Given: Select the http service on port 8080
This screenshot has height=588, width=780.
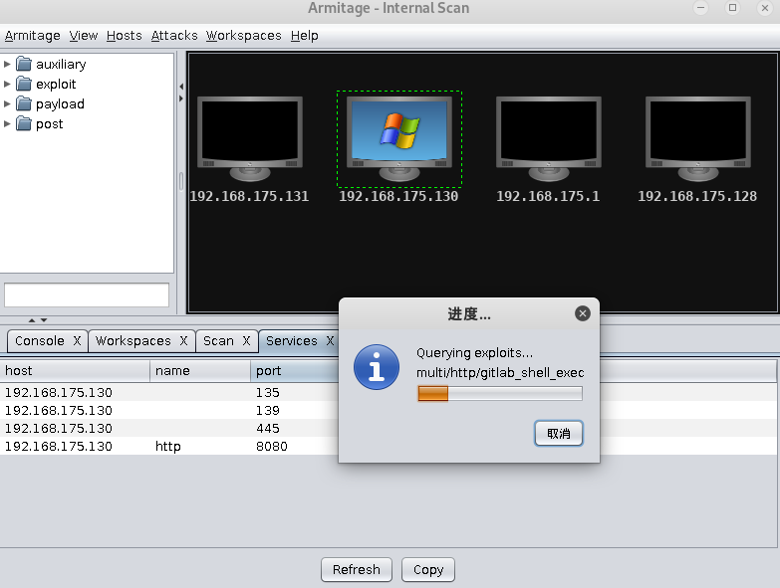Looking at the screenshot, I should pyautogui.click(x=169, y=446).
